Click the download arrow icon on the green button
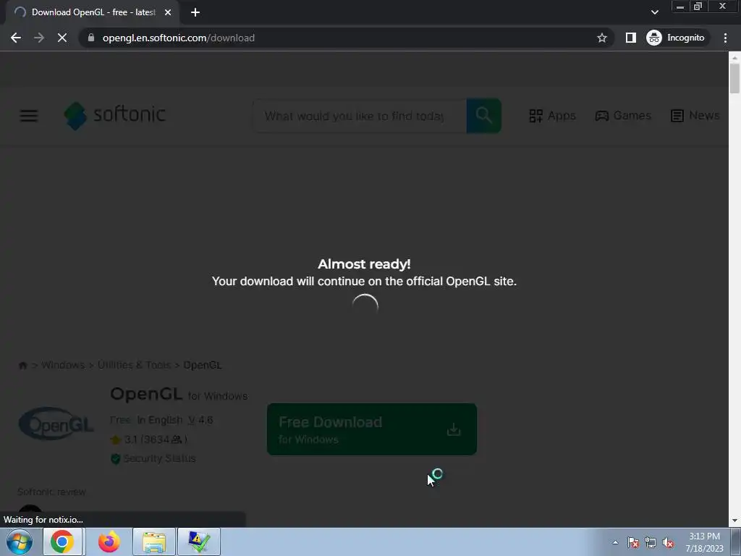The image size is (741, 556). pos(454,429)
